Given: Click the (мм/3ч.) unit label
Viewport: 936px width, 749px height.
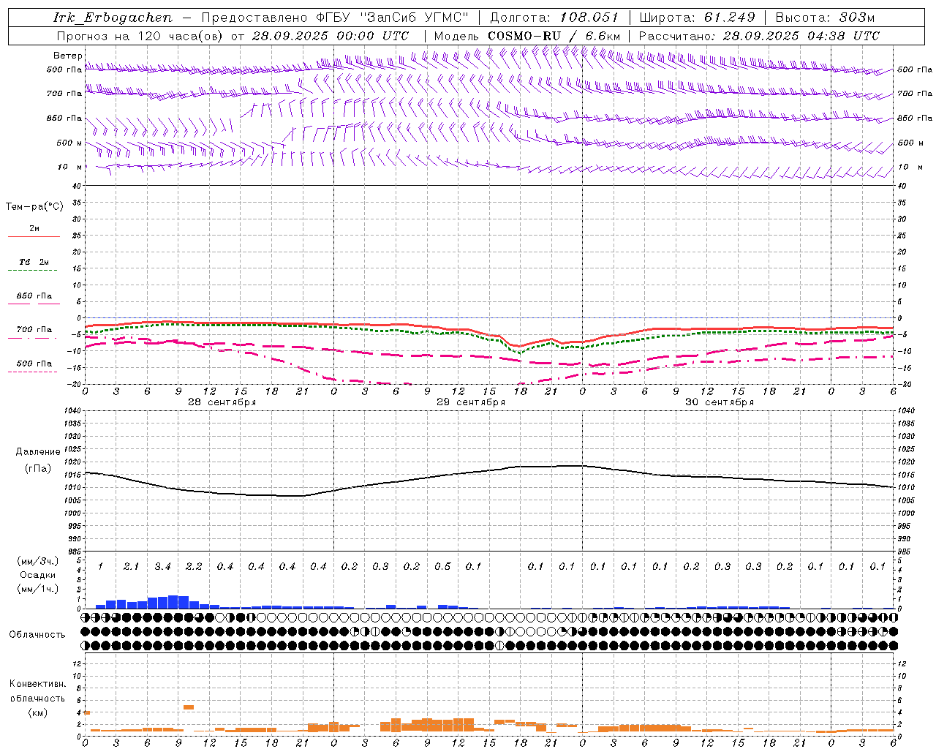Looking at the screenshot, I should click(x=38, y=561).
